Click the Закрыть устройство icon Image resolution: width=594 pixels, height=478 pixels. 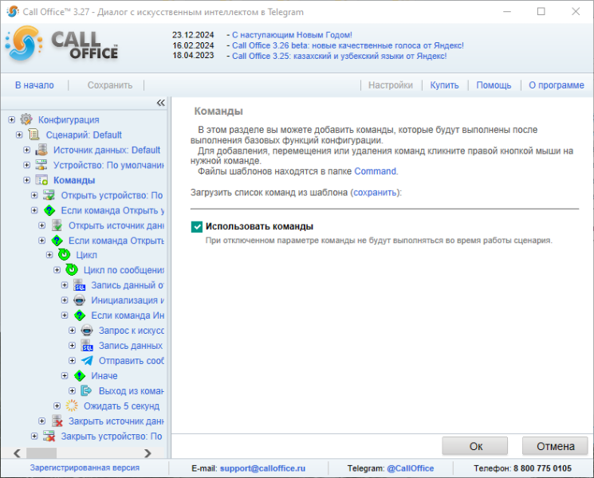pos(49,436)
